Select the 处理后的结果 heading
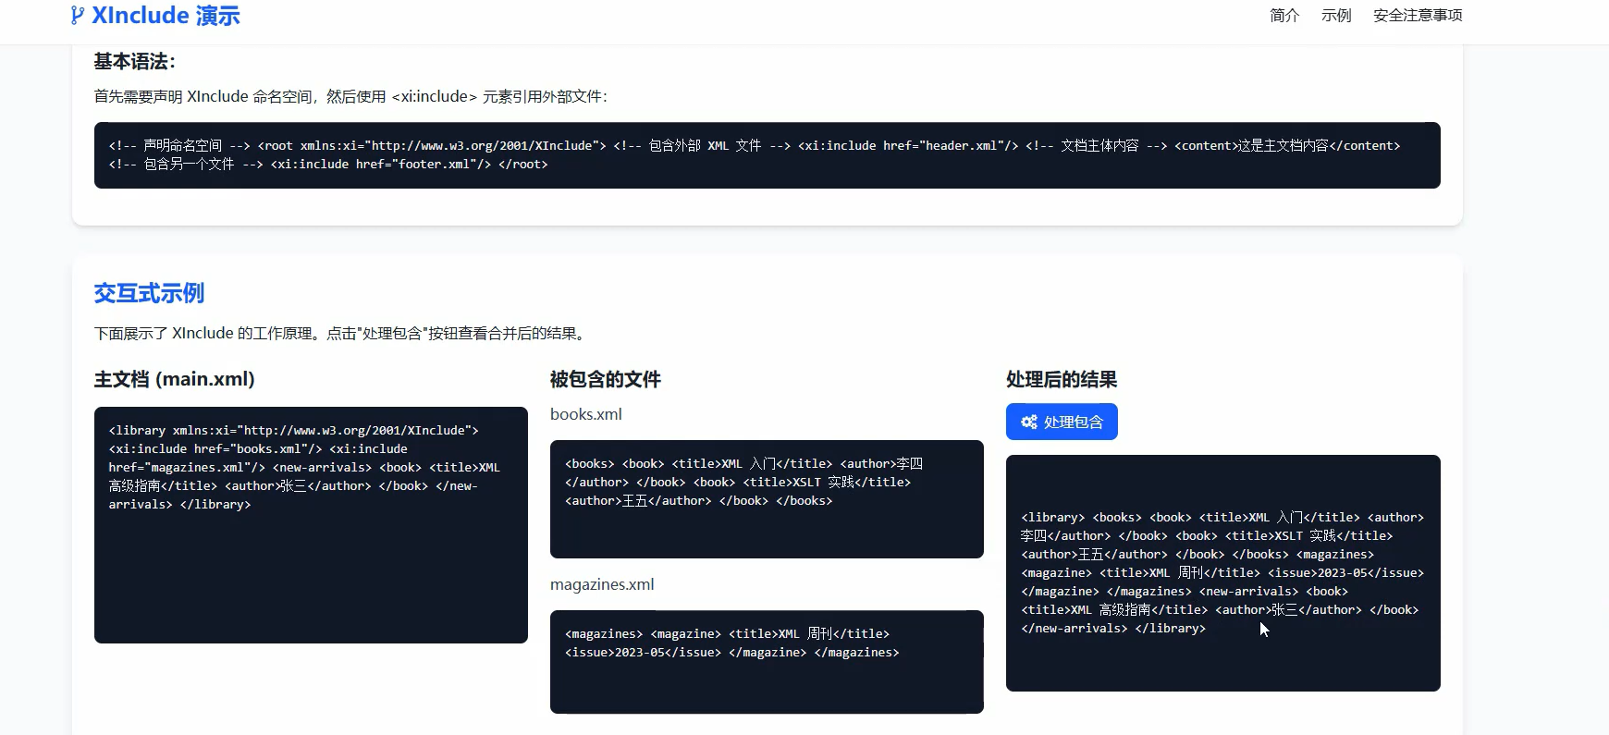The width and height of the screenshot is (1609, 735). (1062, 379)
